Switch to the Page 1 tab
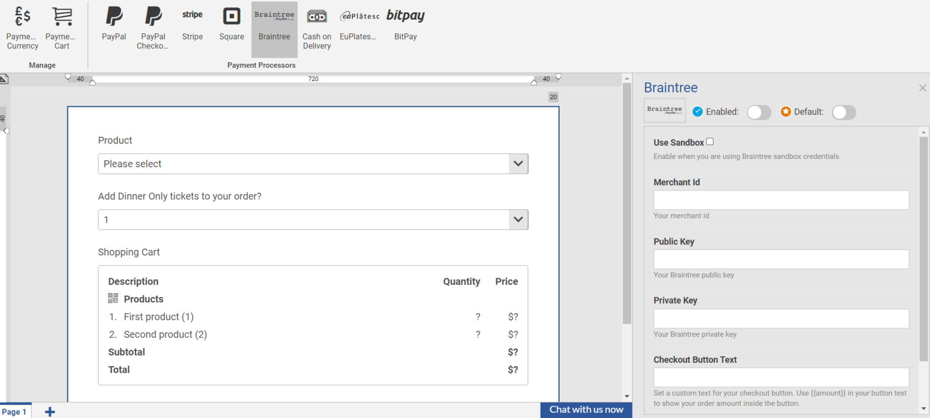 15,412
